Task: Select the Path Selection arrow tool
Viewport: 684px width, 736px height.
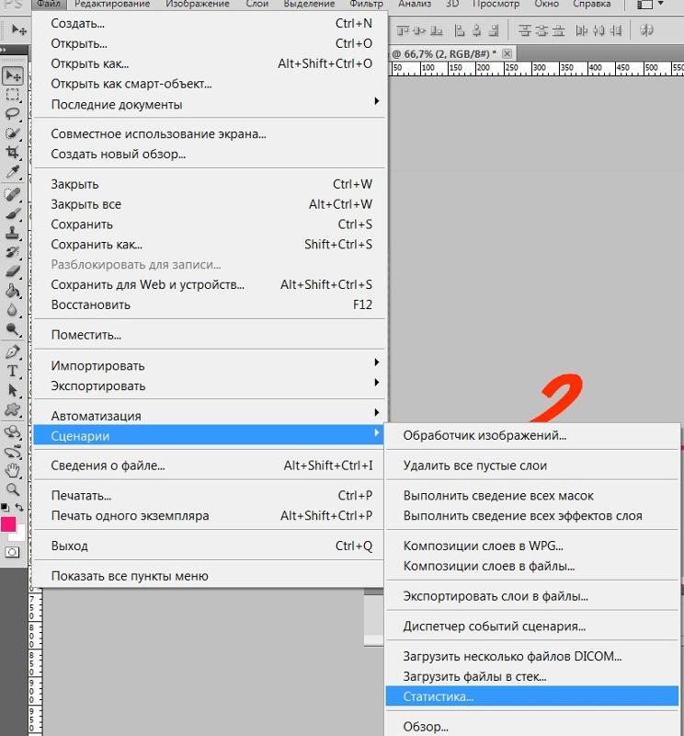Action: pos(13,390)
